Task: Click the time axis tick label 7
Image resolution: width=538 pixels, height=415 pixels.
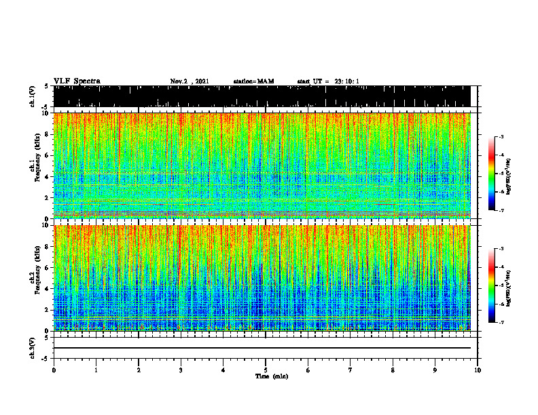Action: [x=351, y=370]
